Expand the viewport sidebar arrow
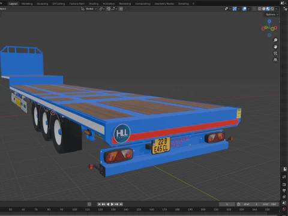Image resolution: width=288 pixels, height=216 pixels. pyautogui.click(x=280, y=22)
